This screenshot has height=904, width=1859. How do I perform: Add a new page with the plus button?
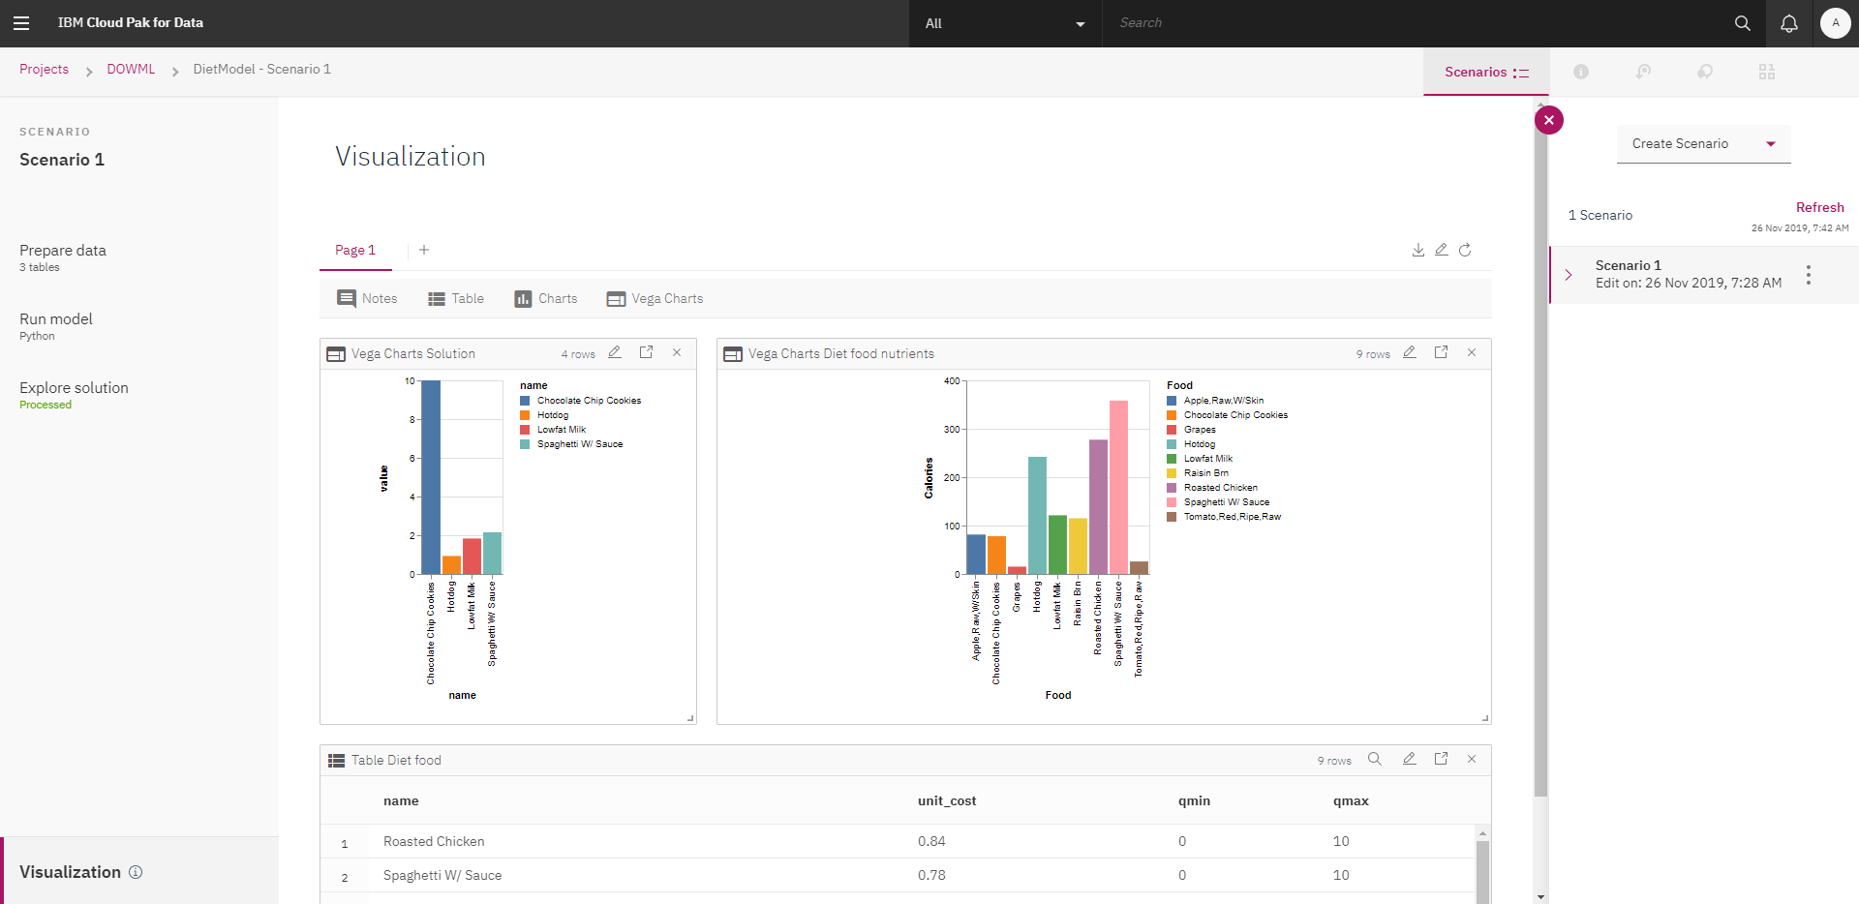click(x=424, y=250)
